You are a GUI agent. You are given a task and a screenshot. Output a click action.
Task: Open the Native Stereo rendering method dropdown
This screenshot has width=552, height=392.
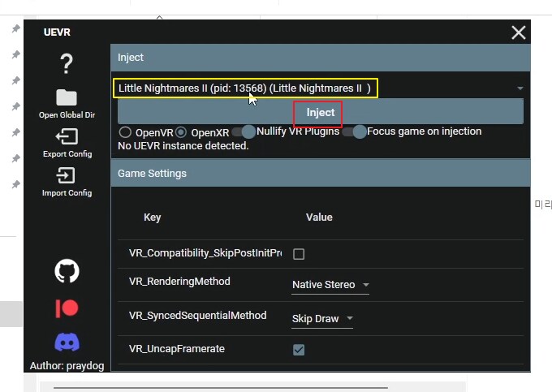pos(330,285)
